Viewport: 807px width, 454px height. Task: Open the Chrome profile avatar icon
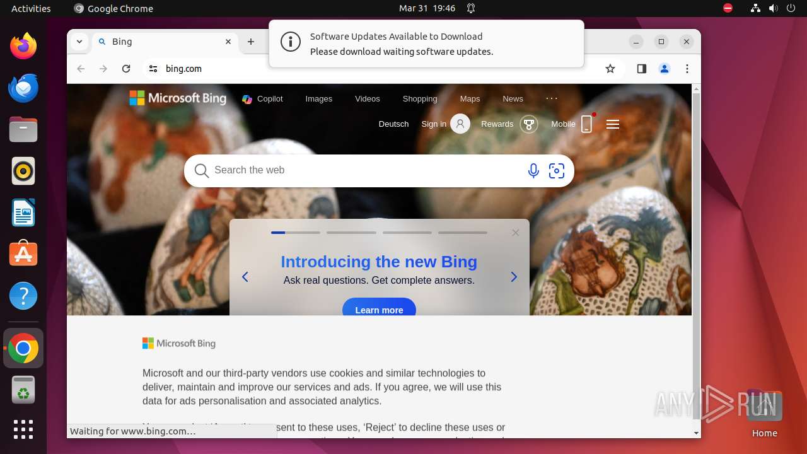[x=665, y=69]
